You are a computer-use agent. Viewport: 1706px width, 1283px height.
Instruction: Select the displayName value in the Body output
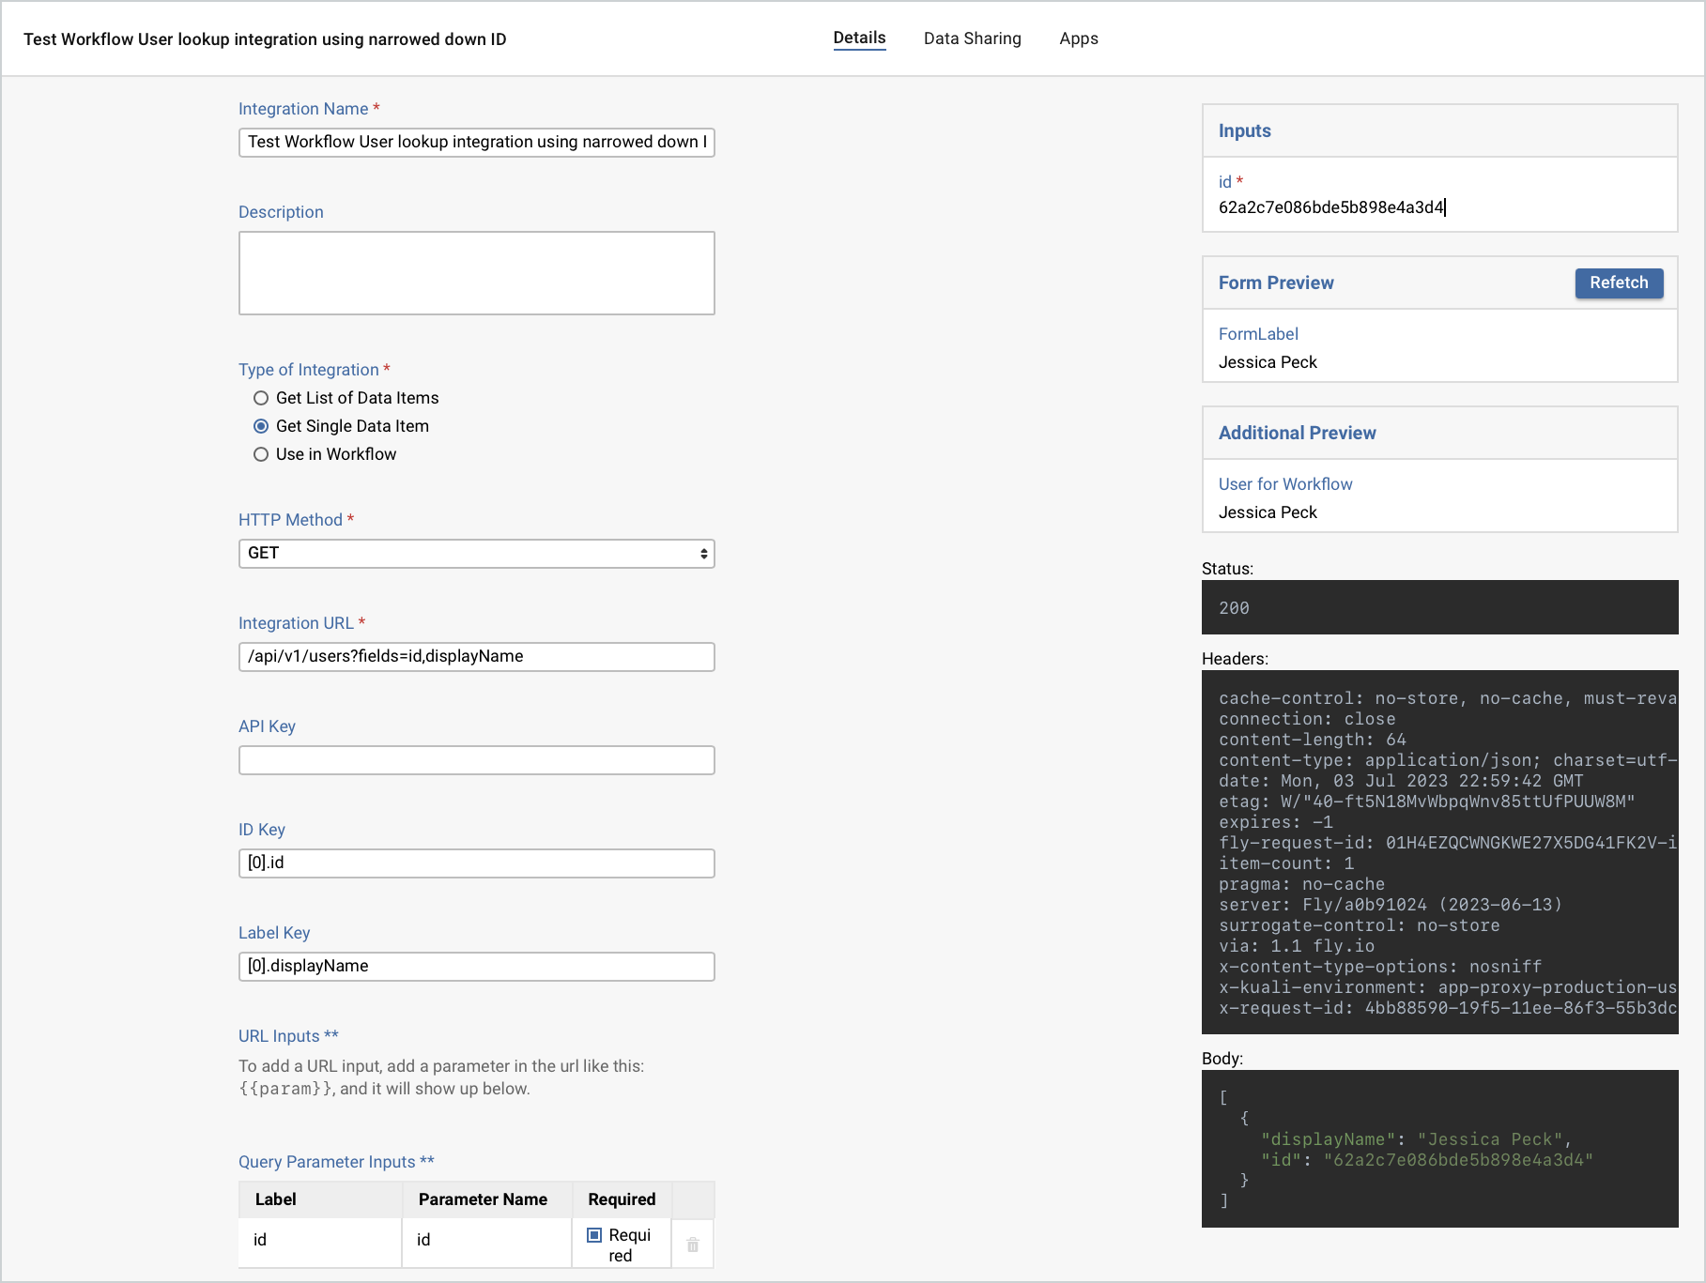pos(1495,1138)
